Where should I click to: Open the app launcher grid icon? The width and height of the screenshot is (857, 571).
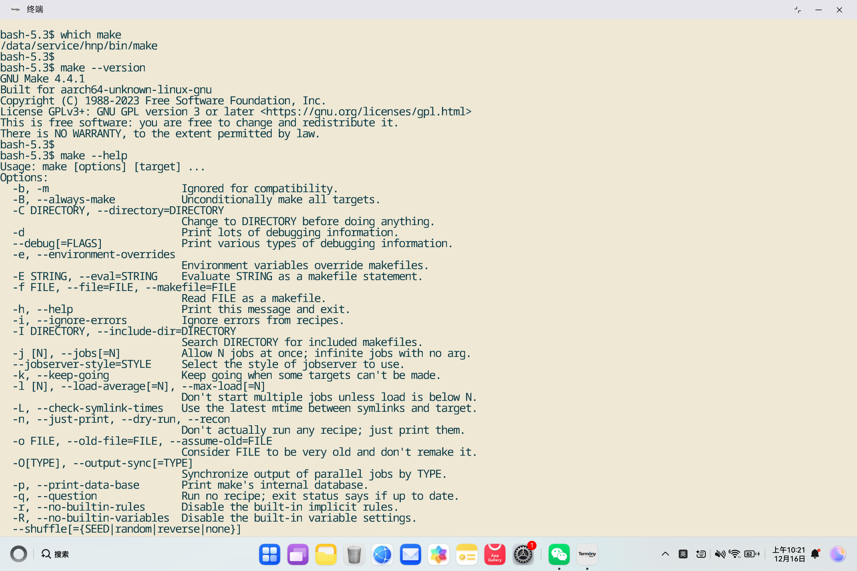point(269,554)
